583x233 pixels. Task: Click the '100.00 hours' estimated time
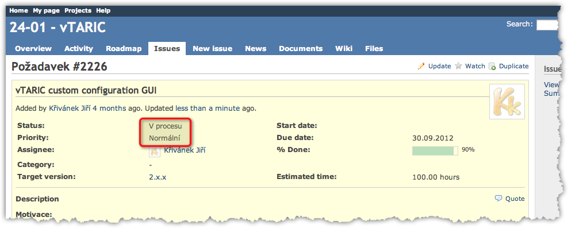pyautogui.click(x=436, y=177)
